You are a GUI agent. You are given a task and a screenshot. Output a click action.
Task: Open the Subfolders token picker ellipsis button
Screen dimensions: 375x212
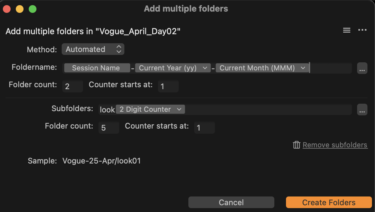point(362,110)
